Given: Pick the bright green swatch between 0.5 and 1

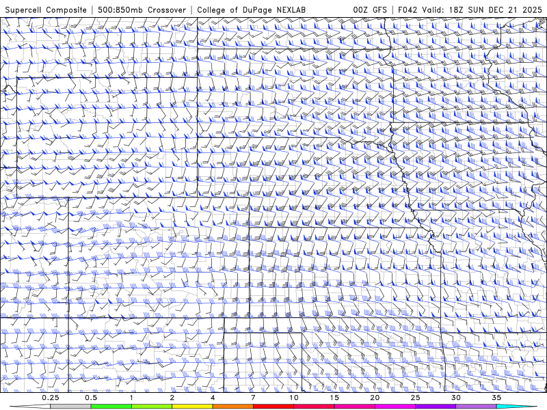Looking at the screenshot, I should point(111,407).
